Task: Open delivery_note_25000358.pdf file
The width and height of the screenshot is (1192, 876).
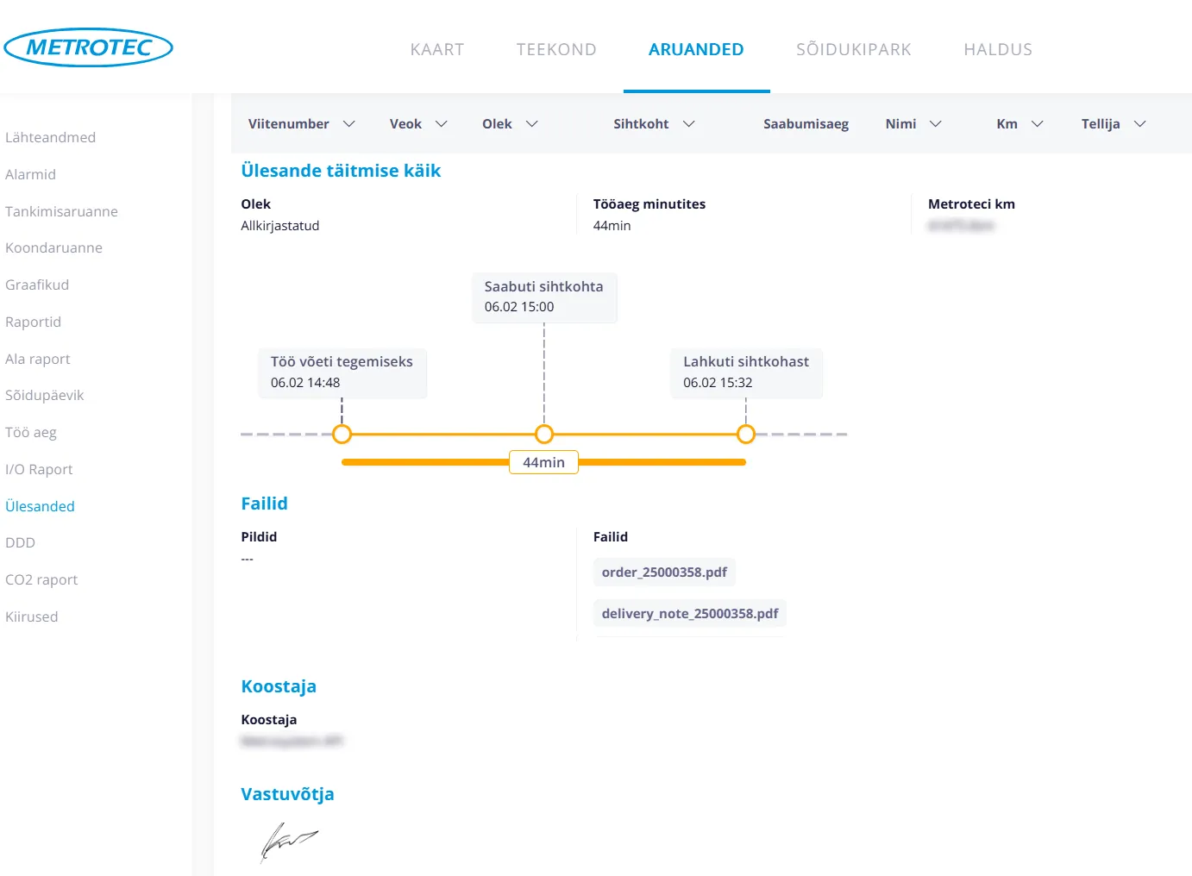Action: (x=689, y=614)
